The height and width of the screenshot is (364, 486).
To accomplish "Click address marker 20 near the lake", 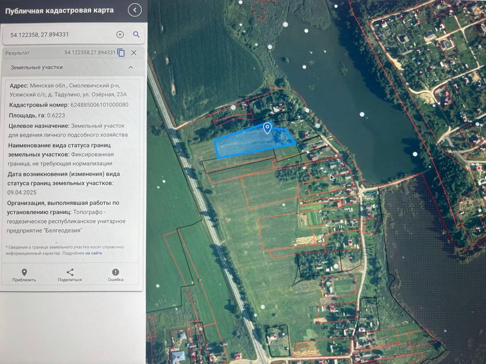I will click(x=341, y=165).
